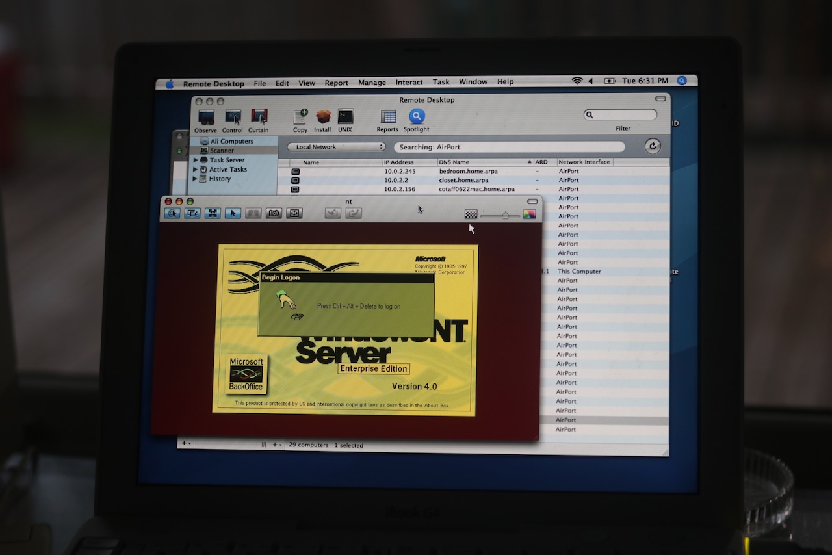Sort by the ARD column header
Viewport: 832px width, 555px height.
tap(545, 162)
